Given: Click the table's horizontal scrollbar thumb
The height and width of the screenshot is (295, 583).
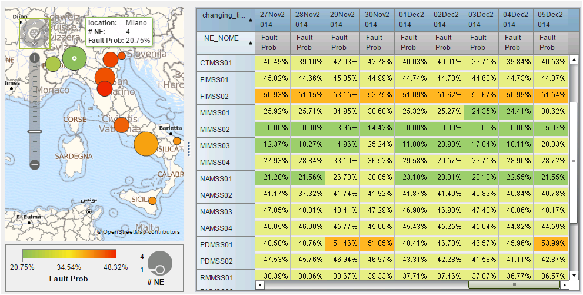Looking at the screenshot, I should click(514, 285).
